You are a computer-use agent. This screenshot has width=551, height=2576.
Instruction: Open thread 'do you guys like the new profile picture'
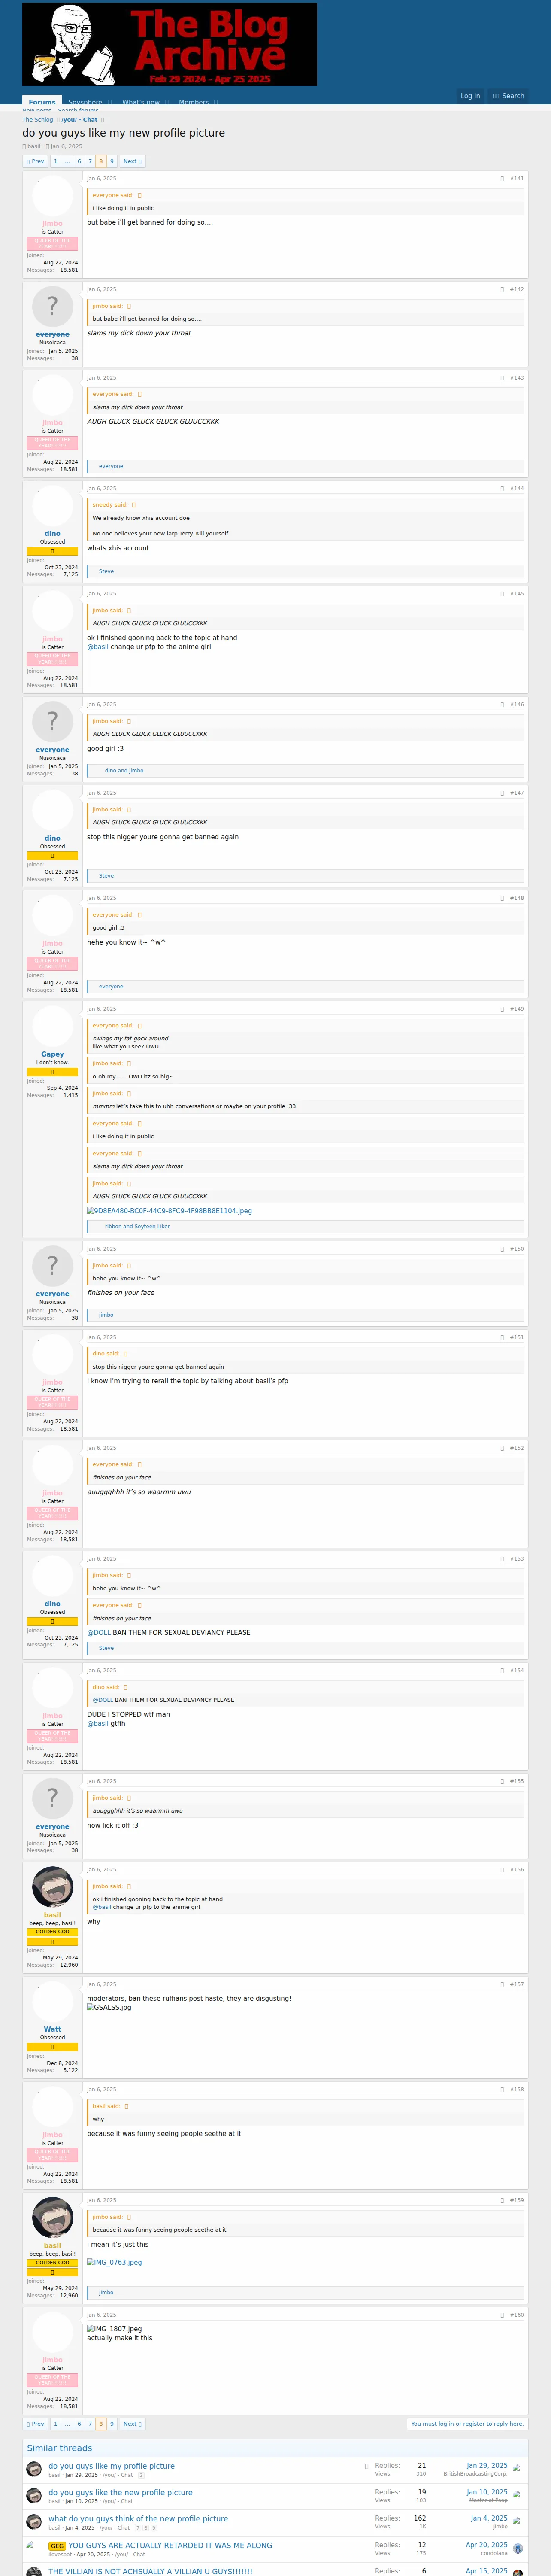click(x=121, y=2493)
